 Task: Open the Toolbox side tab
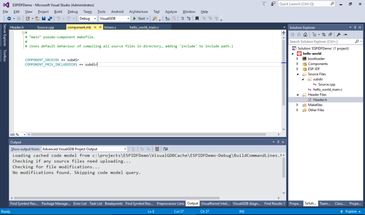tap(5, 56)
